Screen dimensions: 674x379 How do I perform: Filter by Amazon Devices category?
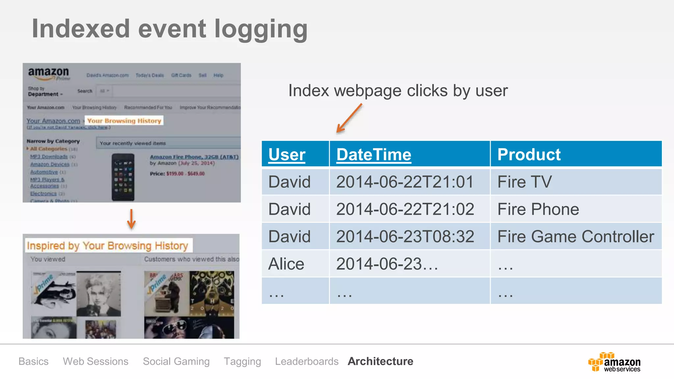pyautogui.click(x=50, y=164)
